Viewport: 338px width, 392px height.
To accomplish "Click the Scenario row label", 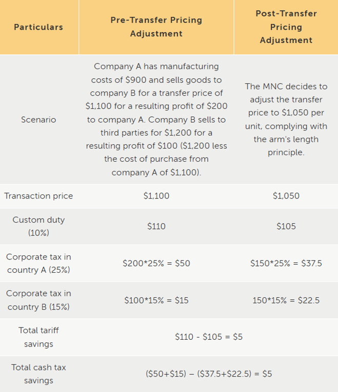I will tap(38, 120).
